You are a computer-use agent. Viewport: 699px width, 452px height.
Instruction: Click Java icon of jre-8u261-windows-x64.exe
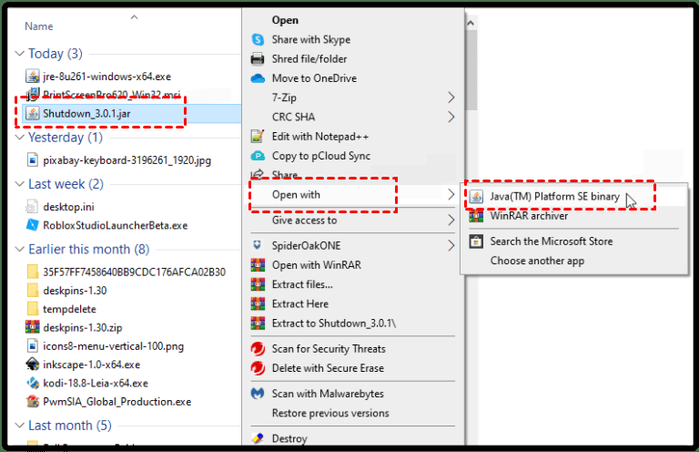(x=32, y=77)
